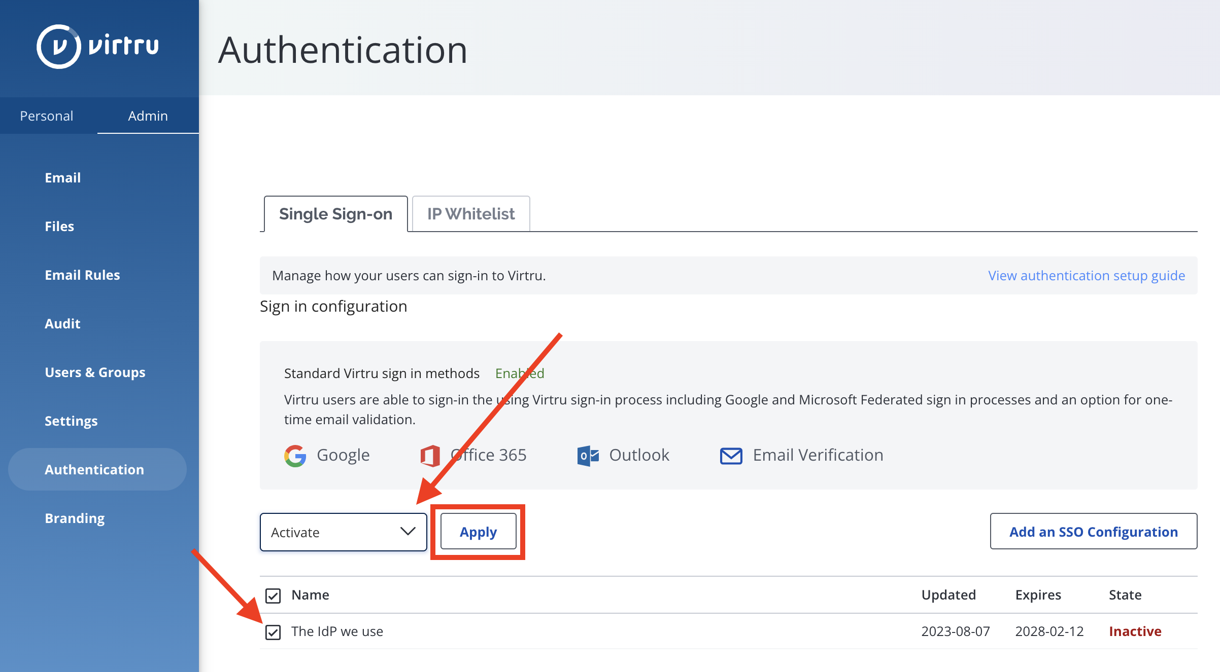Toggle the select-all checkbox beside Name
1220x672 pixels.
coord(273,595)
